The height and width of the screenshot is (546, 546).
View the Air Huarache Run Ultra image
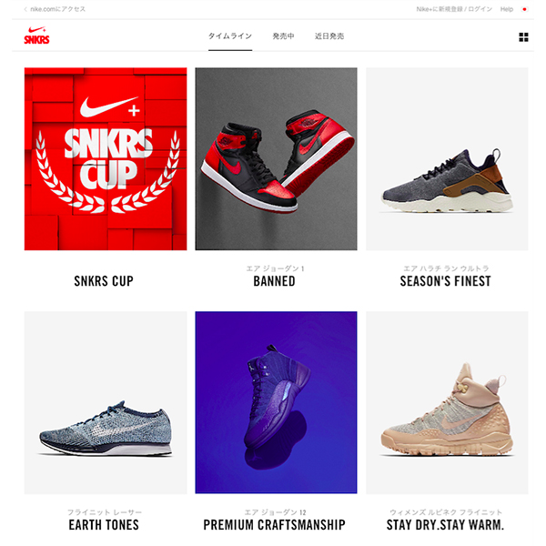[x=447, y=158]
